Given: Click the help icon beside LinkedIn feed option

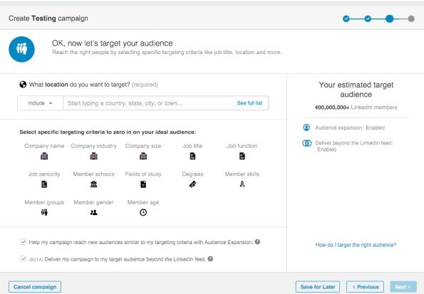Looking at the screenshot, I should point(210,259).
